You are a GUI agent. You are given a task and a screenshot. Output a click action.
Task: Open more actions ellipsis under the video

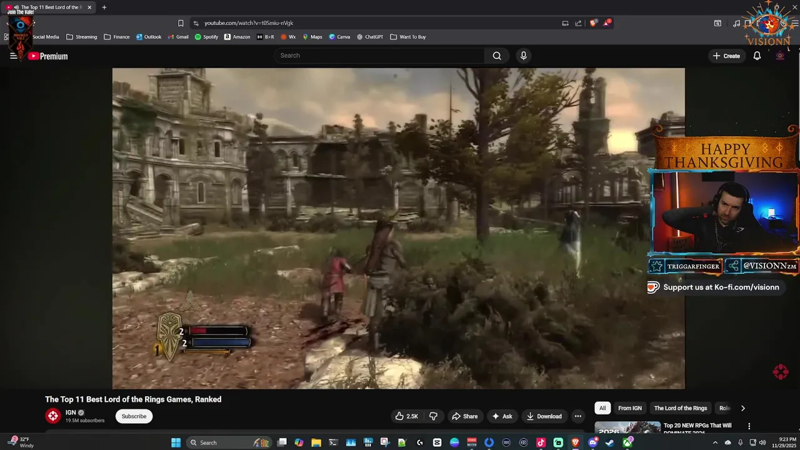click(x=578, y=416)
